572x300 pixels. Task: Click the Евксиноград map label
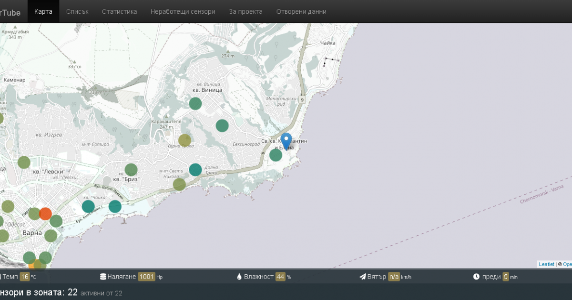pyautogui.click(x=246, y=143)
